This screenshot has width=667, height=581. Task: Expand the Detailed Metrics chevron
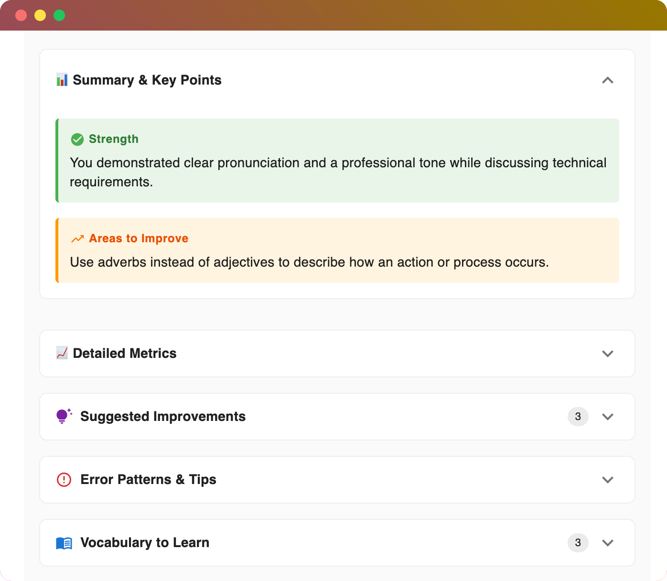click(607, 354)
